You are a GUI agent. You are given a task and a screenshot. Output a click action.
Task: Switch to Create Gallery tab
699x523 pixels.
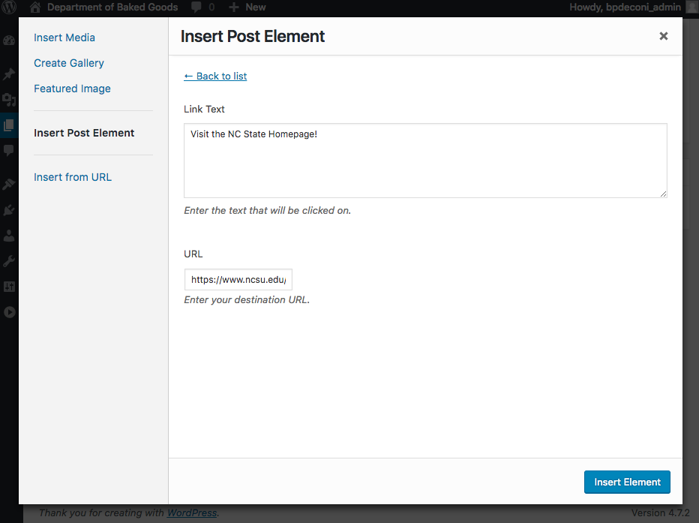[69, 63]
